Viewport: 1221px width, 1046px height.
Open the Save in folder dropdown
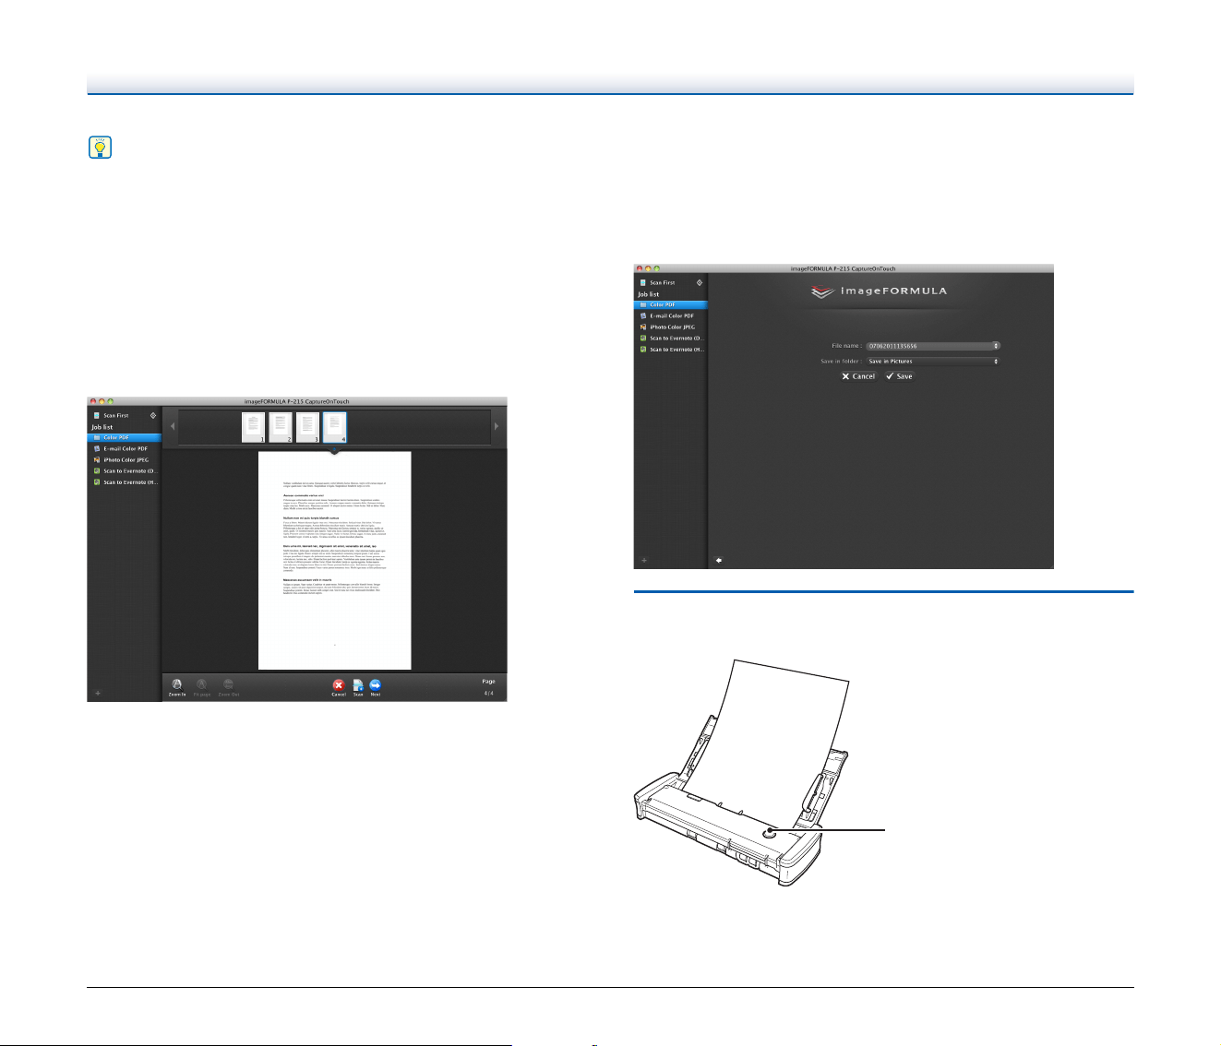pyautogui.click(x=933, y=362)
